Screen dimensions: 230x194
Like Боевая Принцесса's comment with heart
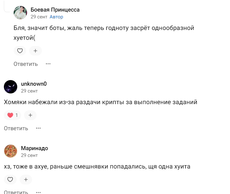click(x=20, y=51)
